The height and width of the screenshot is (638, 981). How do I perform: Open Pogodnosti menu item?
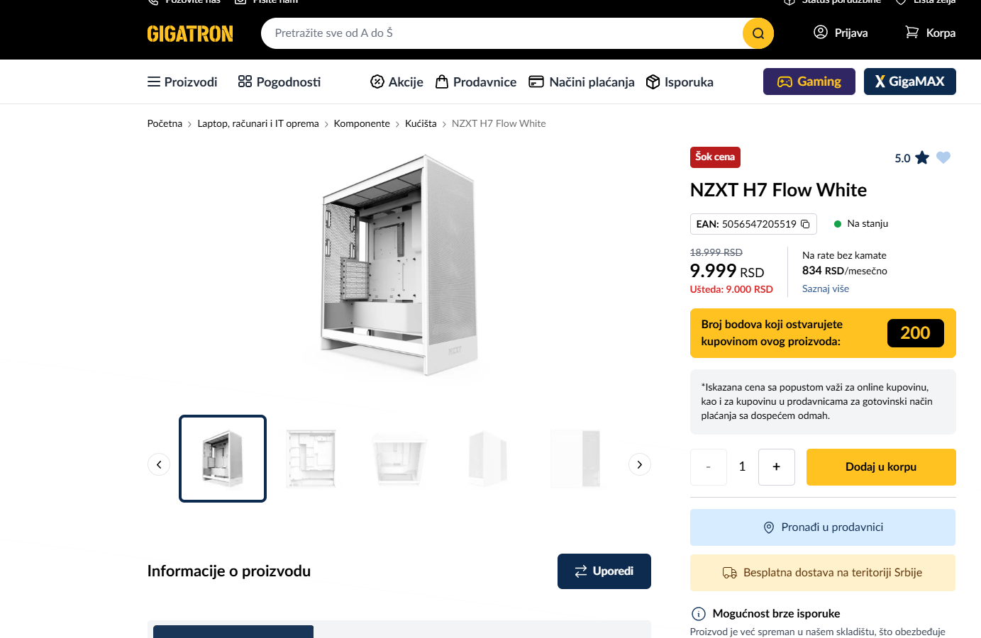point(279,82)
